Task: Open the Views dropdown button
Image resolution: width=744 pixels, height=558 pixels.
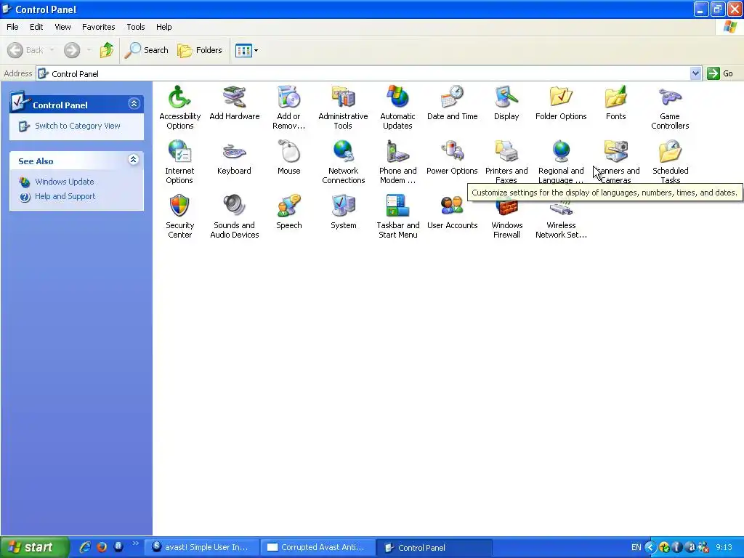Action: tap(247, 50)
